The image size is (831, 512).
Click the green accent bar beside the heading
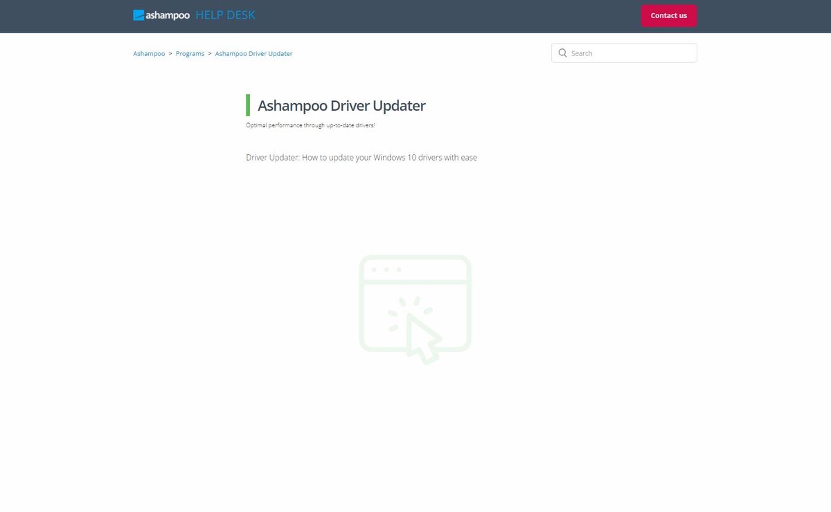click(x=249, y=104)
